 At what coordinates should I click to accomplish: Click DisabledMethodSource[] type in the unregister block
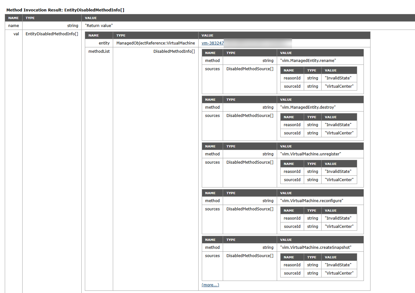click(250, 162)
